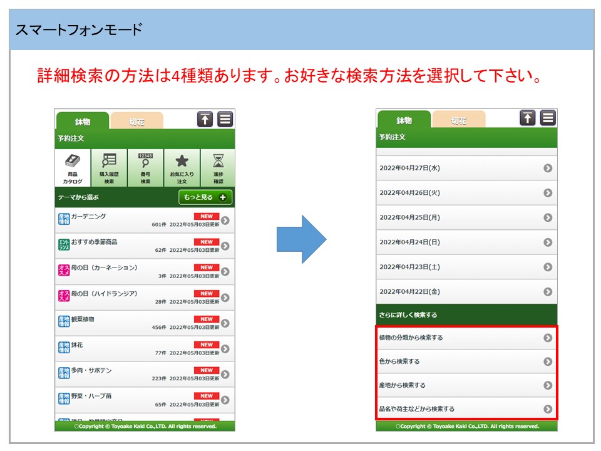The height and width of the screenshot is (451, 601).
Task: Expand the 観葉植物 theme arrow
Action: coord(225,323)
